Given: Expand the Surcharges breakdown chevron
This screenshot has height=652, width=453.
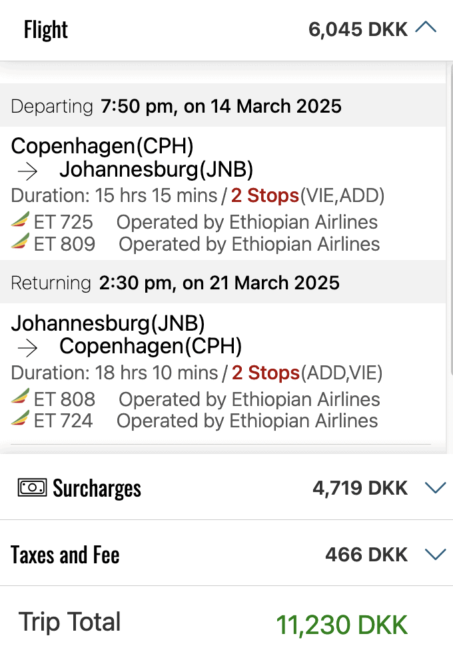Looking at the screenshot, I should pos(435,488).
